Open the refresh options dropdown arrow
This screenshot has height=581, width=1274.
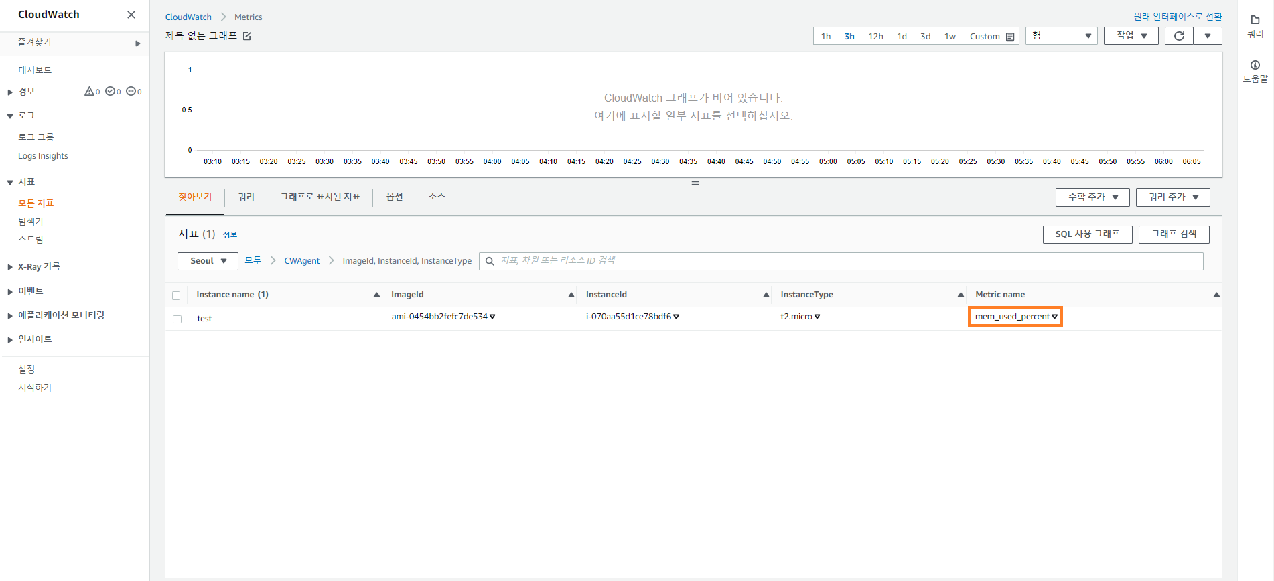(1208, 36)
